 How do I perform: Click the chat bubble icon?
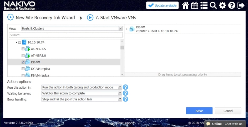point(208,124)
